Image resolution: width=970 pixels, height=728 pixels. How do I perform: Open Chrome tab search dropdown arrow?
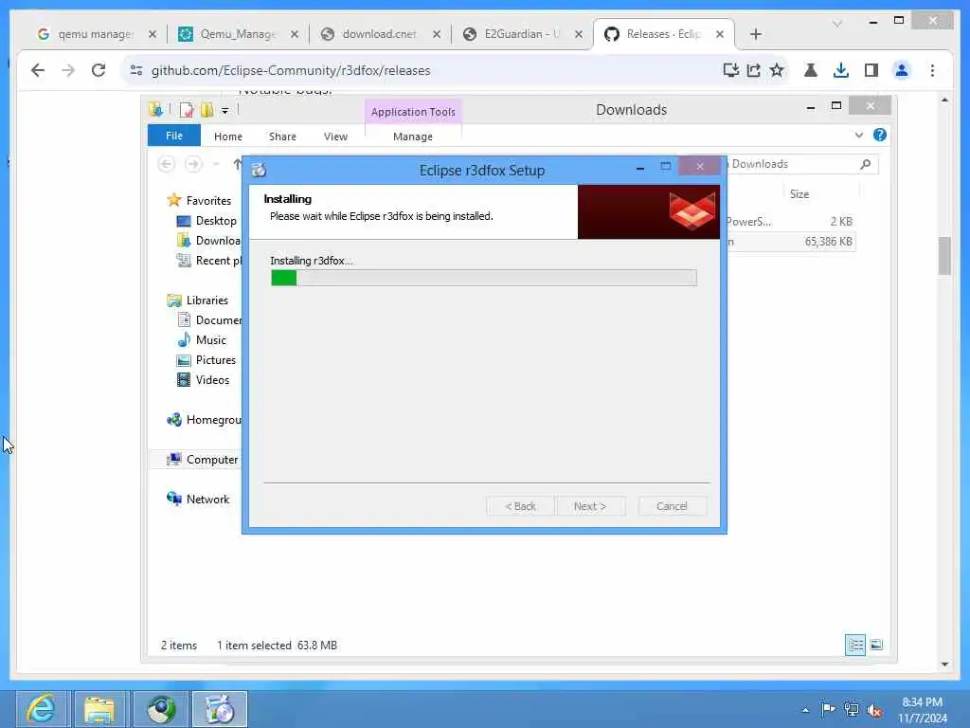point(837,24)
